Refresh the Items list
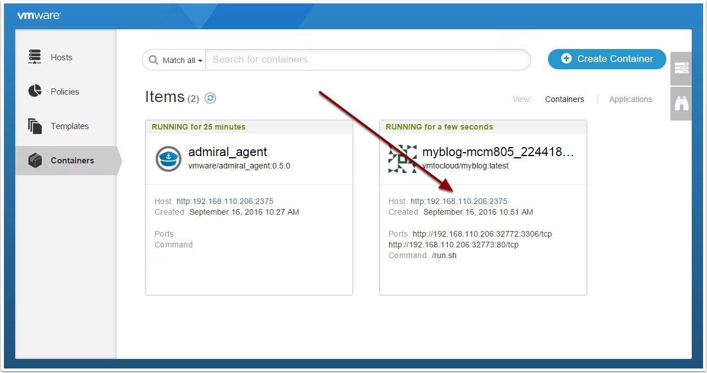Screen dimensions: 707x373 point(210,98)
